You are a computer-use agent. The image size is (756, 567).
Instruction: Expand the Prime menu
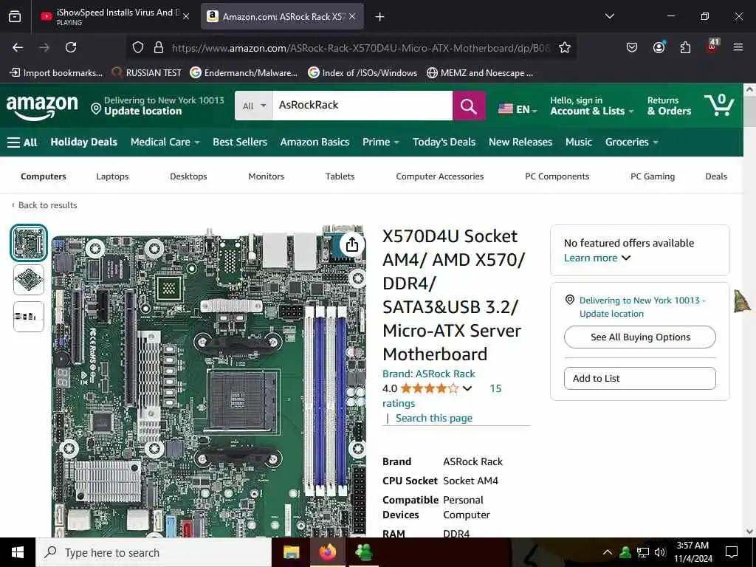(380, 142)
